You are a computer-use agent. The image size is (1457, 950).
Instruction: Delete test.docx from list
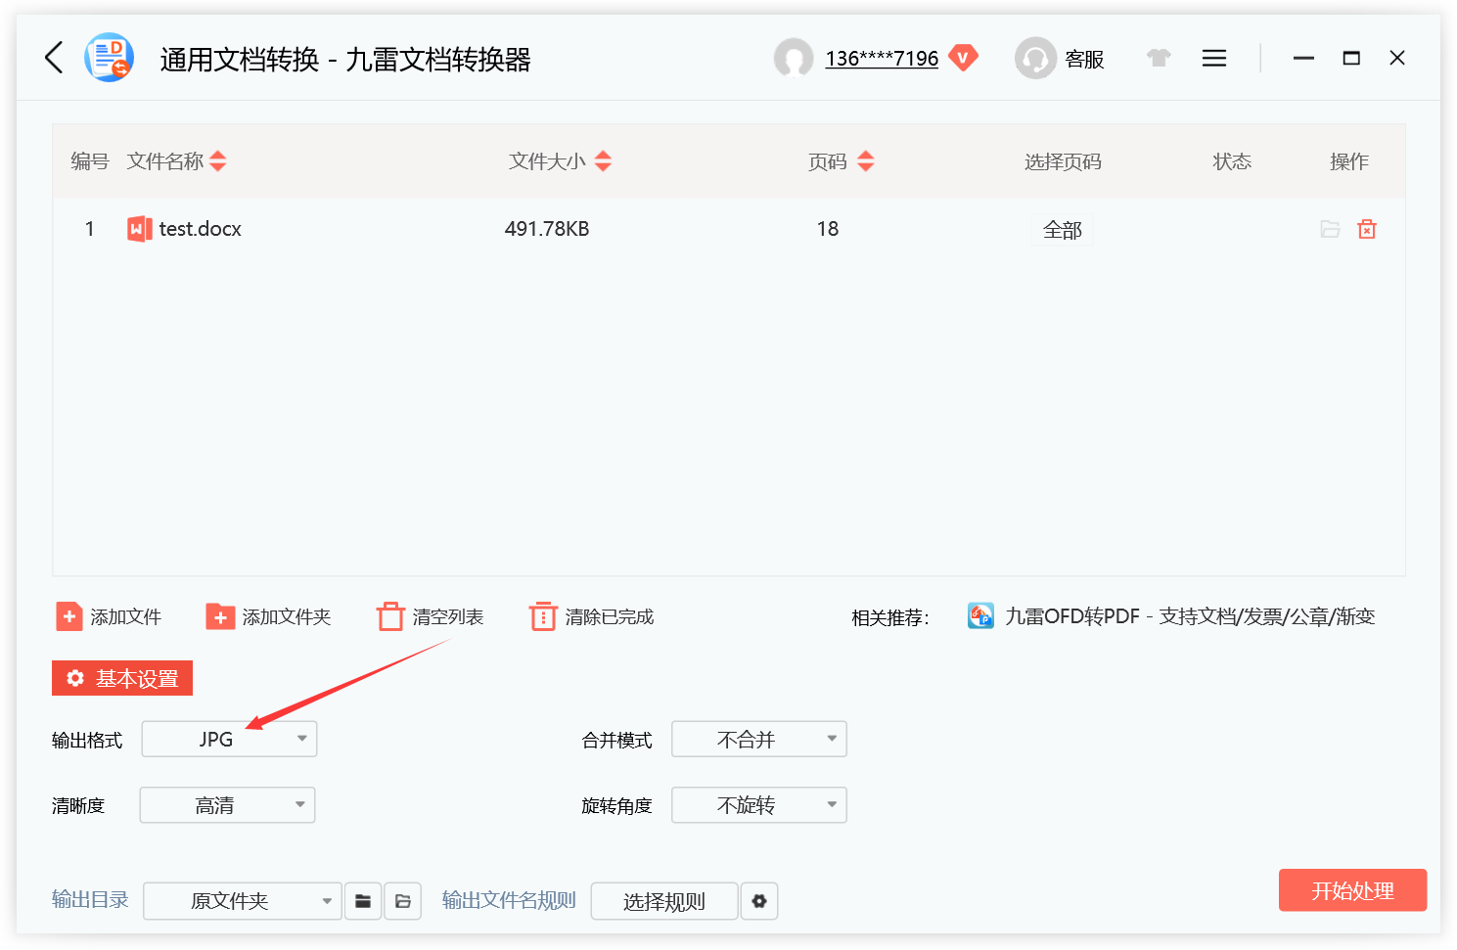pos(1367,229)
